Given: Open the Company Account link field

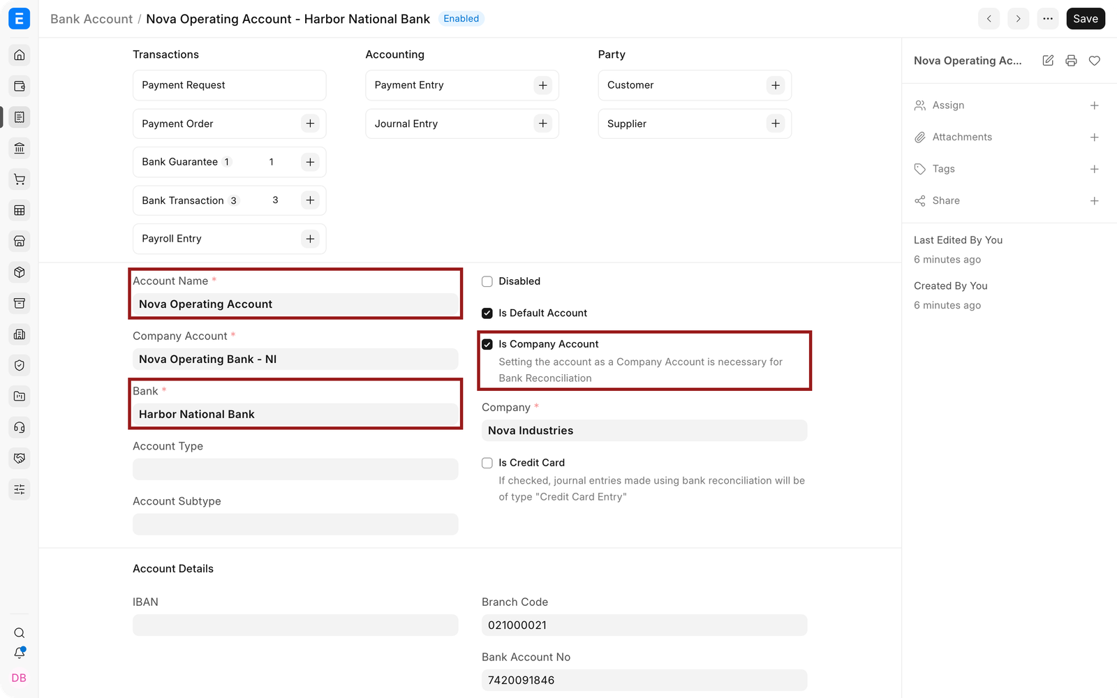Looking at the screenshot, I should coord(295,359).
